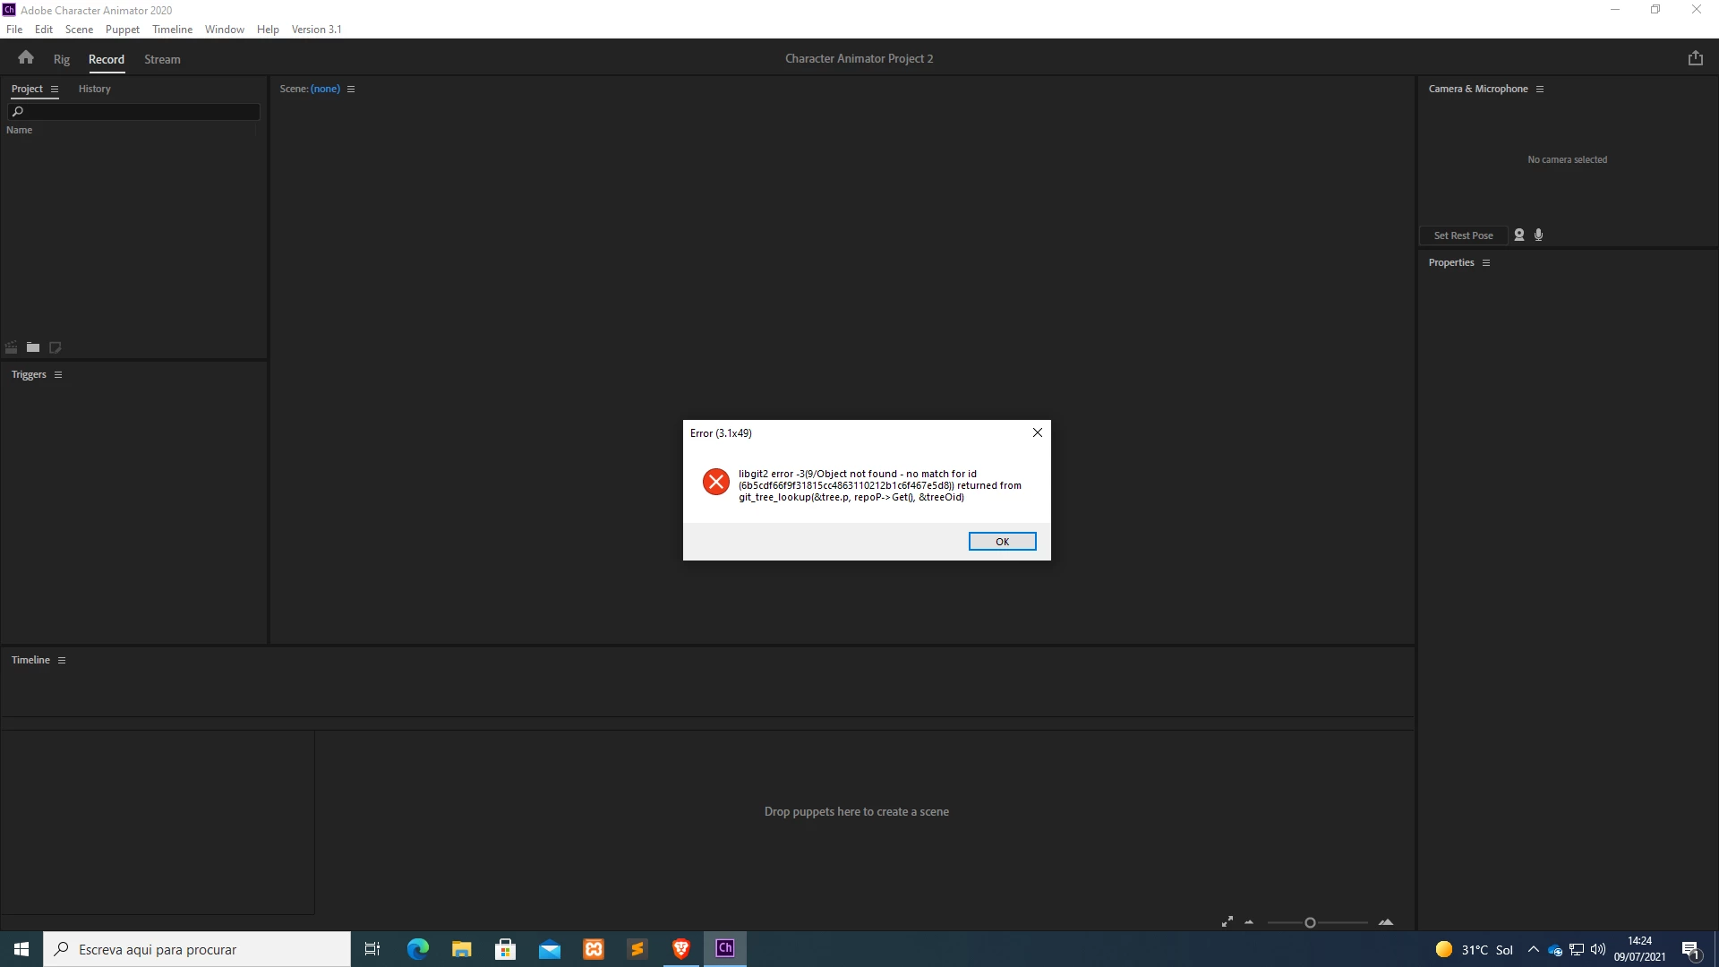This screenshot has height=967, width=1719.
Task: Click the new folder icon in Project panel
Action: 33,347
